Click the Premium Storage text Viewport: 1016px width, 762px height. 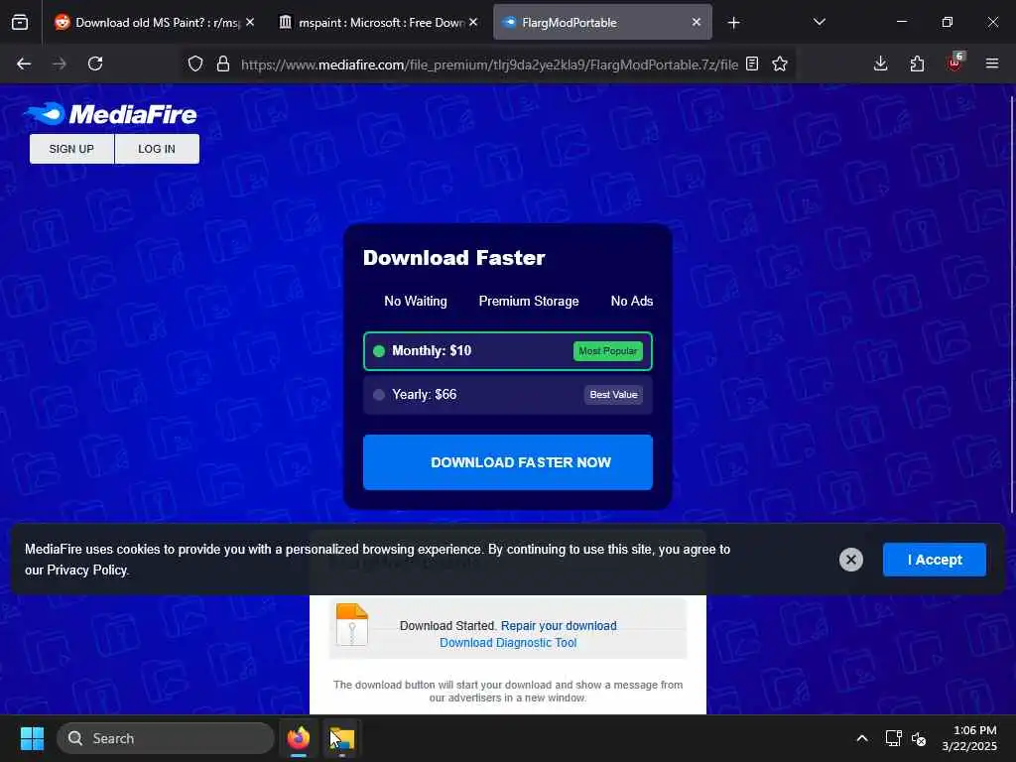pyautogui.click(x=529, y=302)
